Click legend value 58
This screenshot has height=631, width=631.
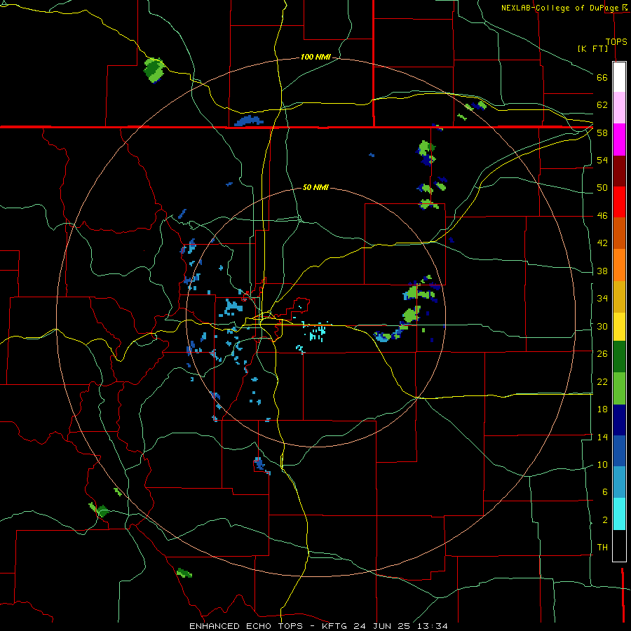(602, 133)
